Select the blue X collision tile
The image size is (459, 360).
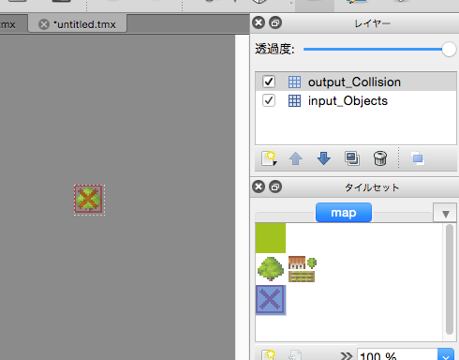(x=271, y=300)
